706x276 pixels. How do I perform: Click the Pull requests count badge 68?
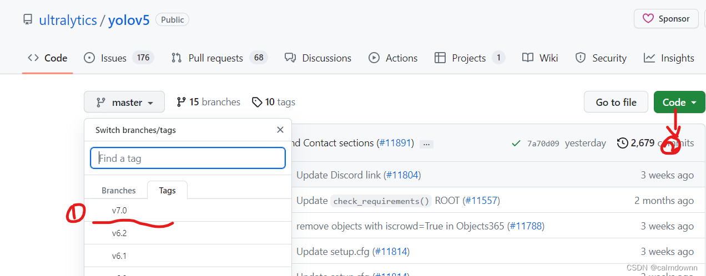pos(258,58)
